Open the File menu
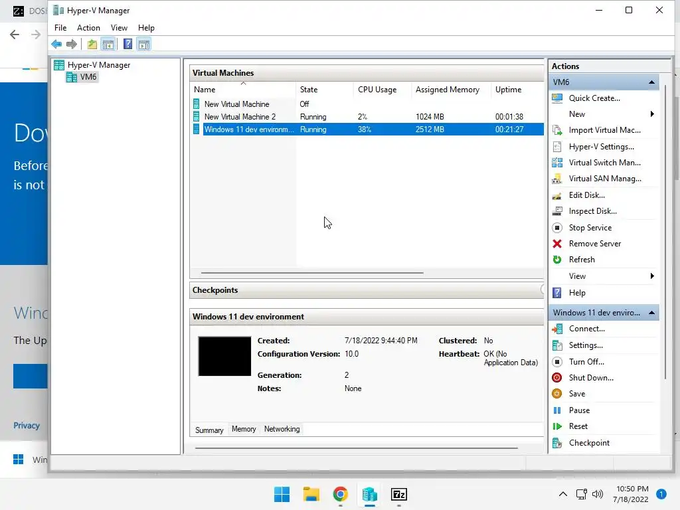This screenshot has height=510, width=680. [x=60, y=28]
